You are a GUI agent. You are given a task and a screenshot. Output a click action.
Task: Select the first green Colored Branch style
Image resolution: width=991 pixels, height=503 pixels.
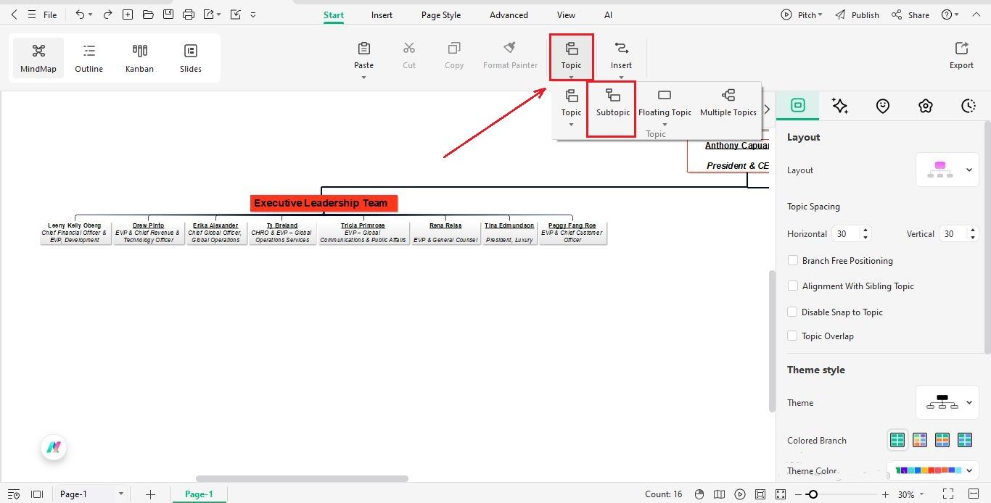tap(897, 440)
